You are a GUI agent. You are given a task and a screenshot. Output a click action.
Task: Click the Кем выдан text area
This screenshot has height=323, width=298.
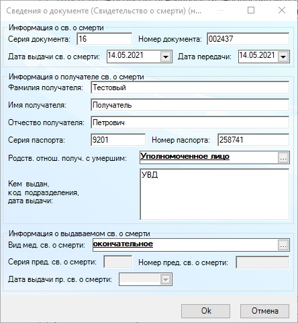[x=215, y=194]
